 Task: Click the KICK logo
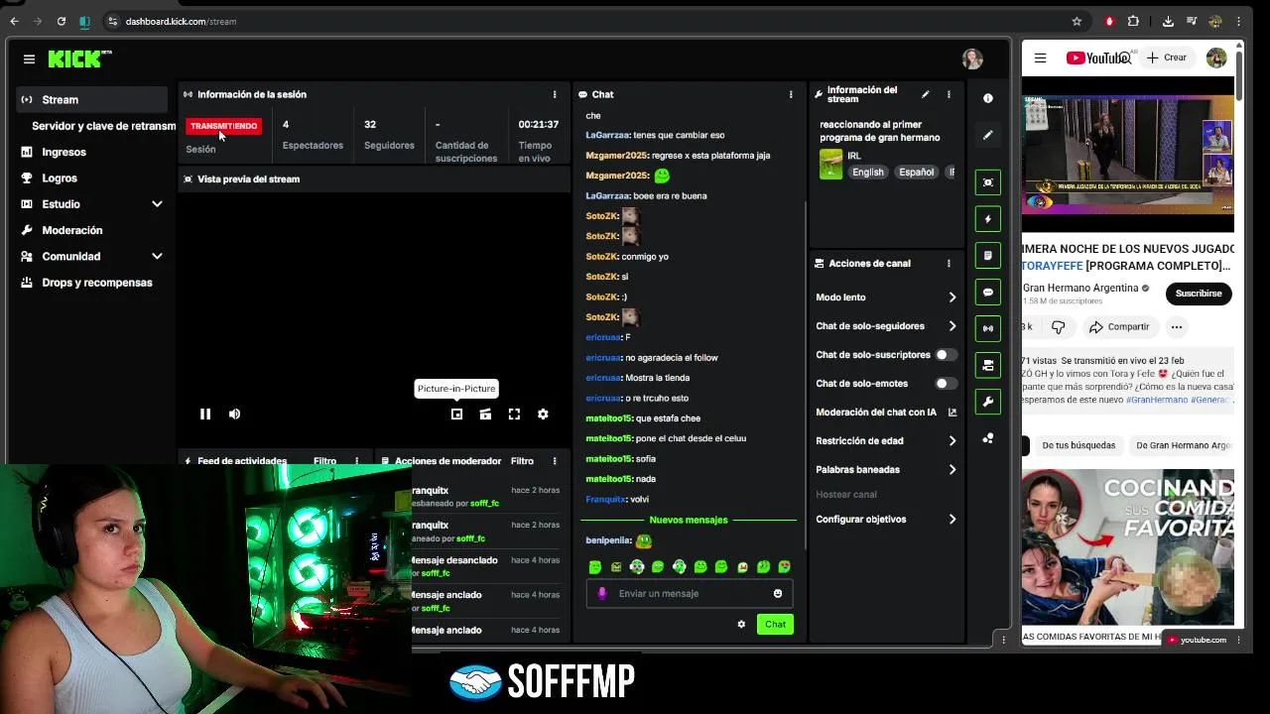(x=79, y=59)
